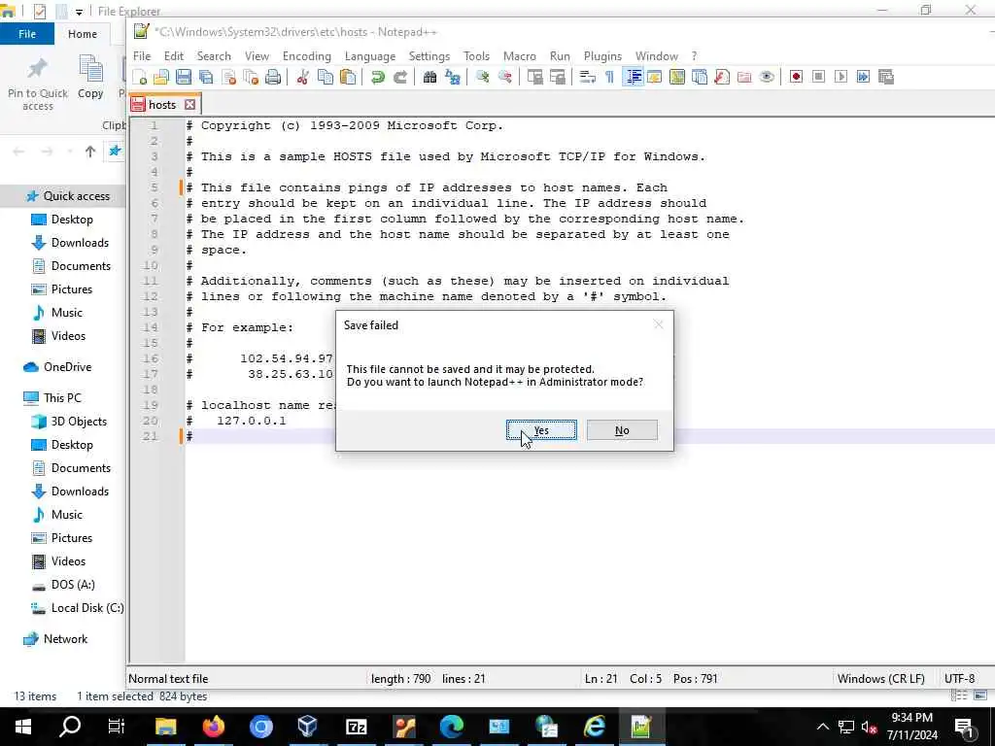Toggle synchronize vertical scrolling icon

[535, 78]
